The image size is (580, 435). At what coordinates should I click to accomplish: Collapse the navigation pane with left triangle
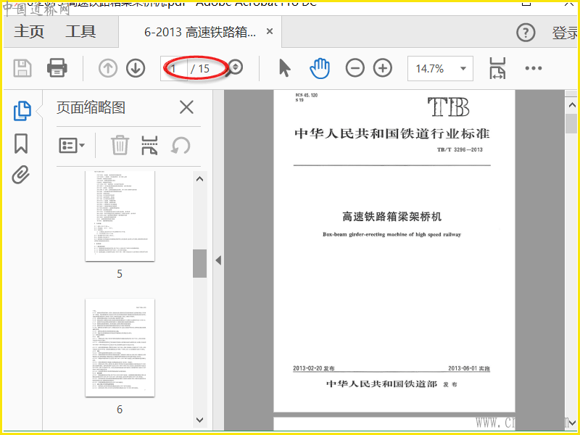click(218, 260)
